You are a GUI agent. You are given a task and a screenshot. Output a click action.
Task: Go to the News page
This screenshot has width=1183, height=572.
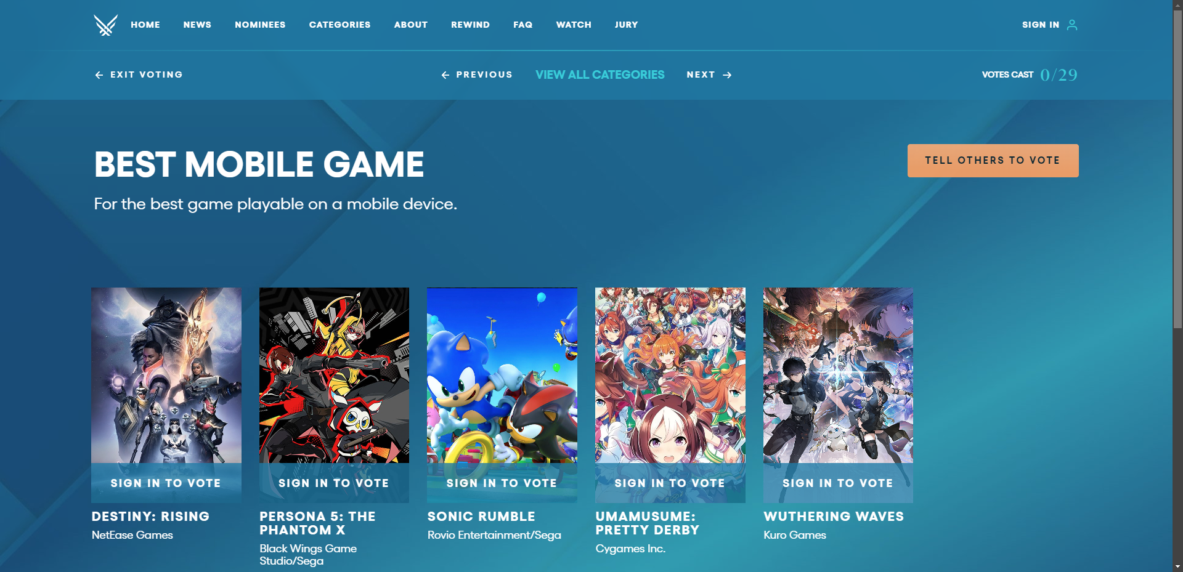tap(197, 25)
